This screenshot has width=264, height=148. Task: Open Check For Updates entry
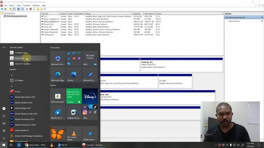(x=28, y=64)
